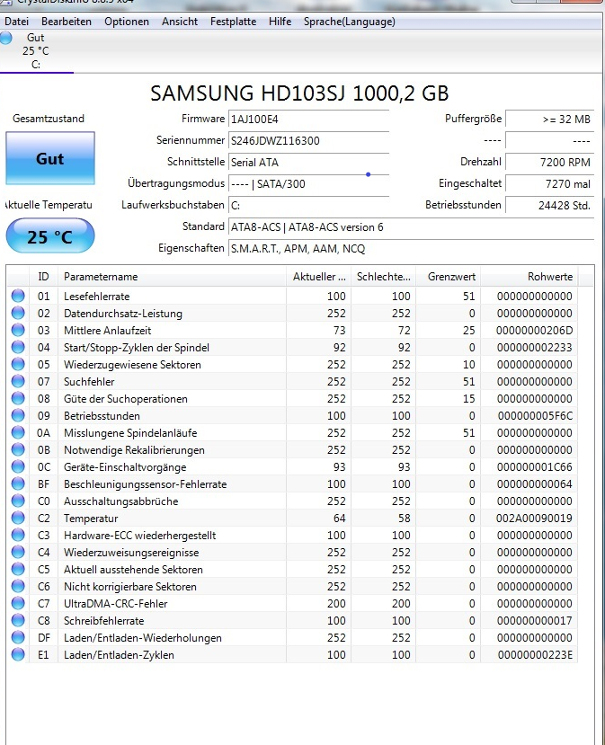The width and height of the screenshot is (605, 745).
Task: Click the status icon for Nicht korrigierbare Sektoren
Action: 18,587
